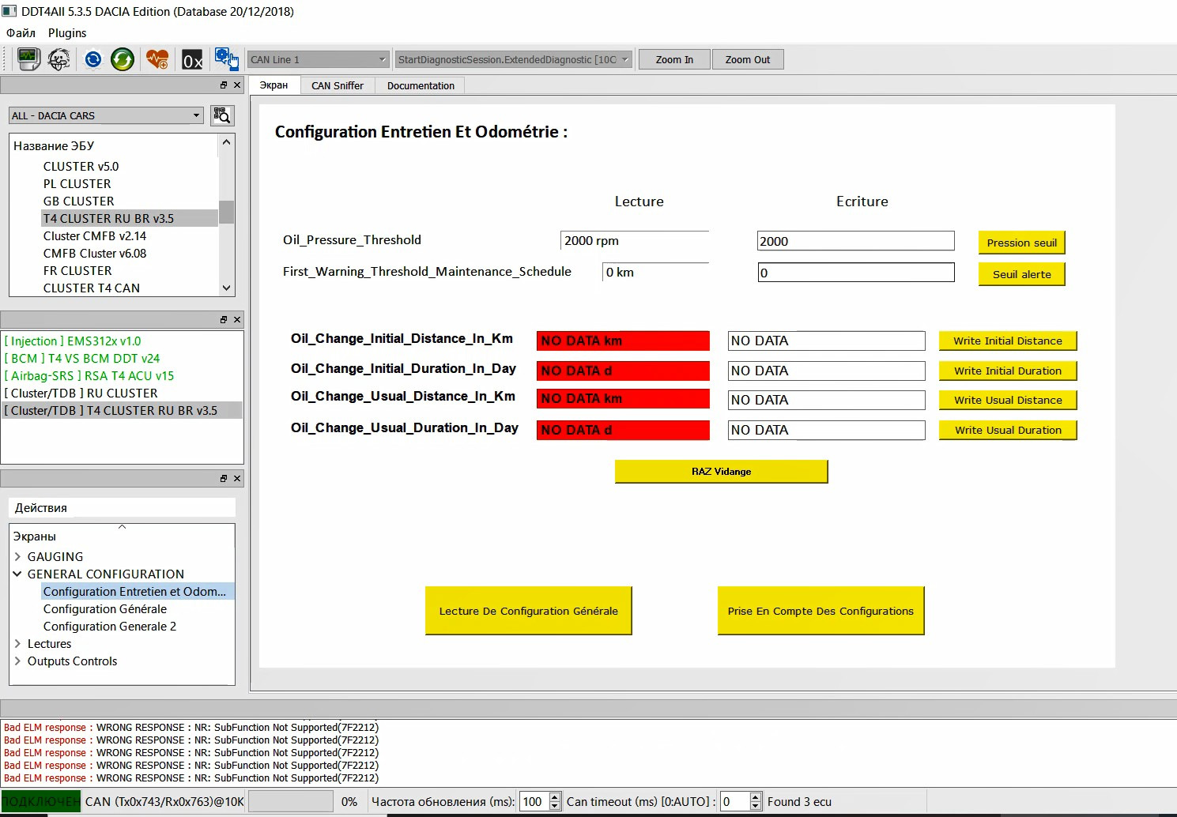
Task: Switch to the CAN Sniffer tab
Action: pyautogui.click(x=338, y=86)
